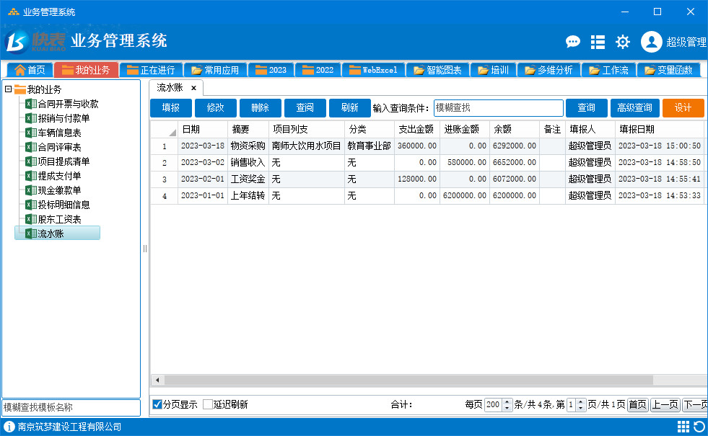Switch to the 多维分析 tab
Image resolution: width=708 pixels, height=436 pixels.
point(549,71)
